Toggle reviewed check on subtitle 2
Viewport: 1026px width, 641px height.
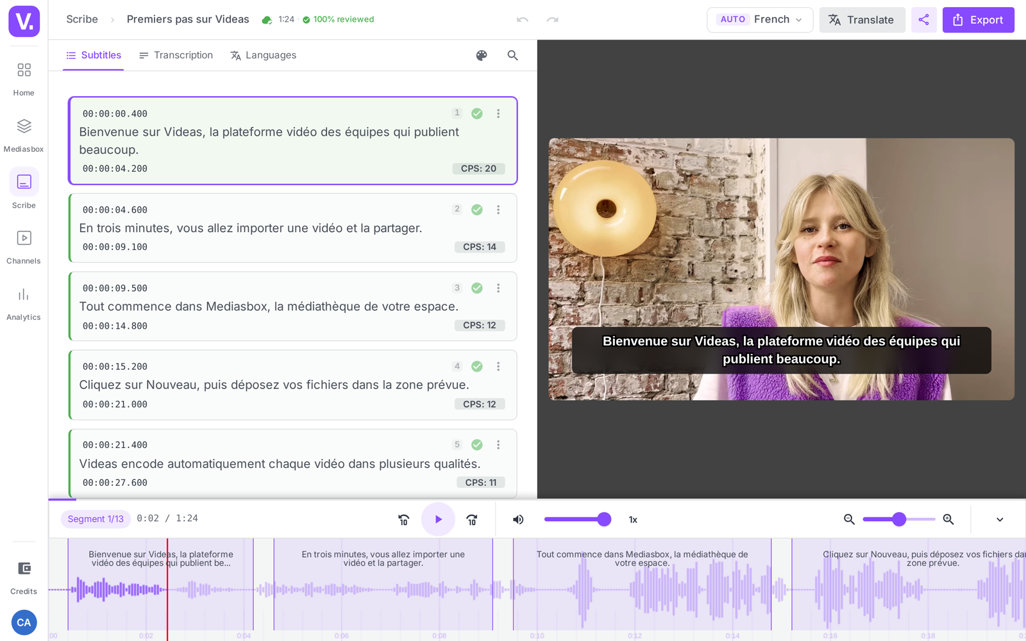pos(477,210)
